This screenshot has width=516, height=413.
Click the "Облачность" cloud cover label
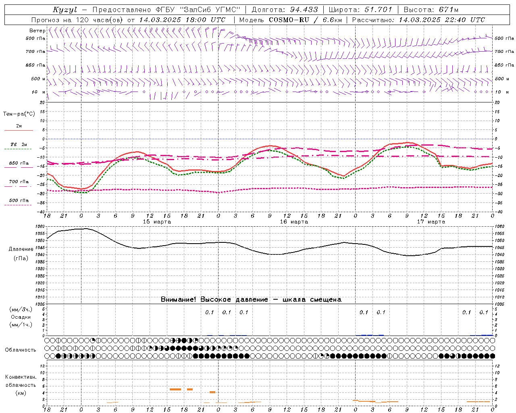[21, 350]
